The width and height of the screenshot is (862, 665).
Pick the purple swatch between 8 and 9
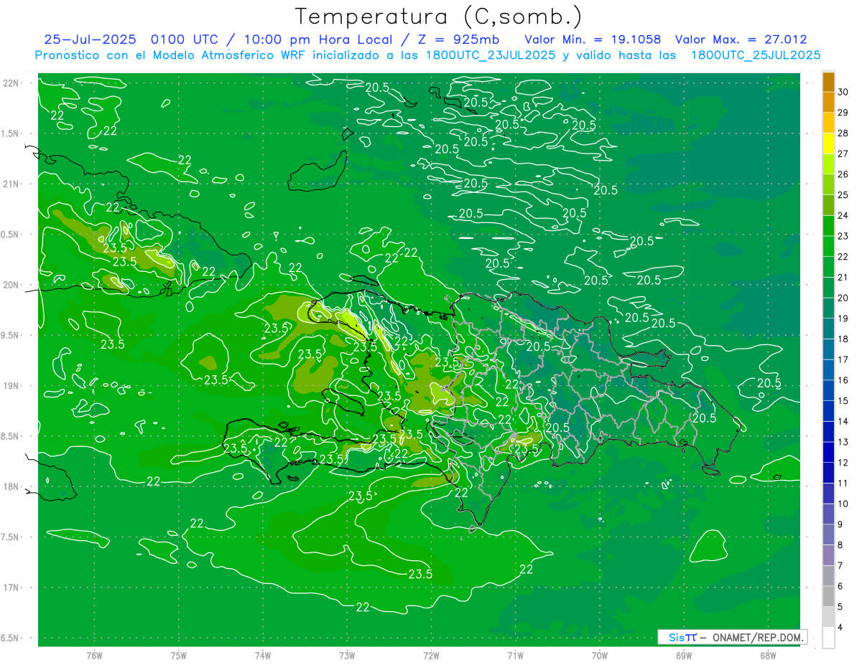point(828,534)
